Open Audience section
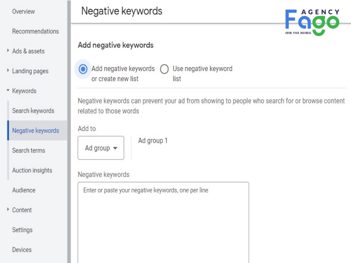Viewport: 351px width, 263px height. tap(24, 190)
